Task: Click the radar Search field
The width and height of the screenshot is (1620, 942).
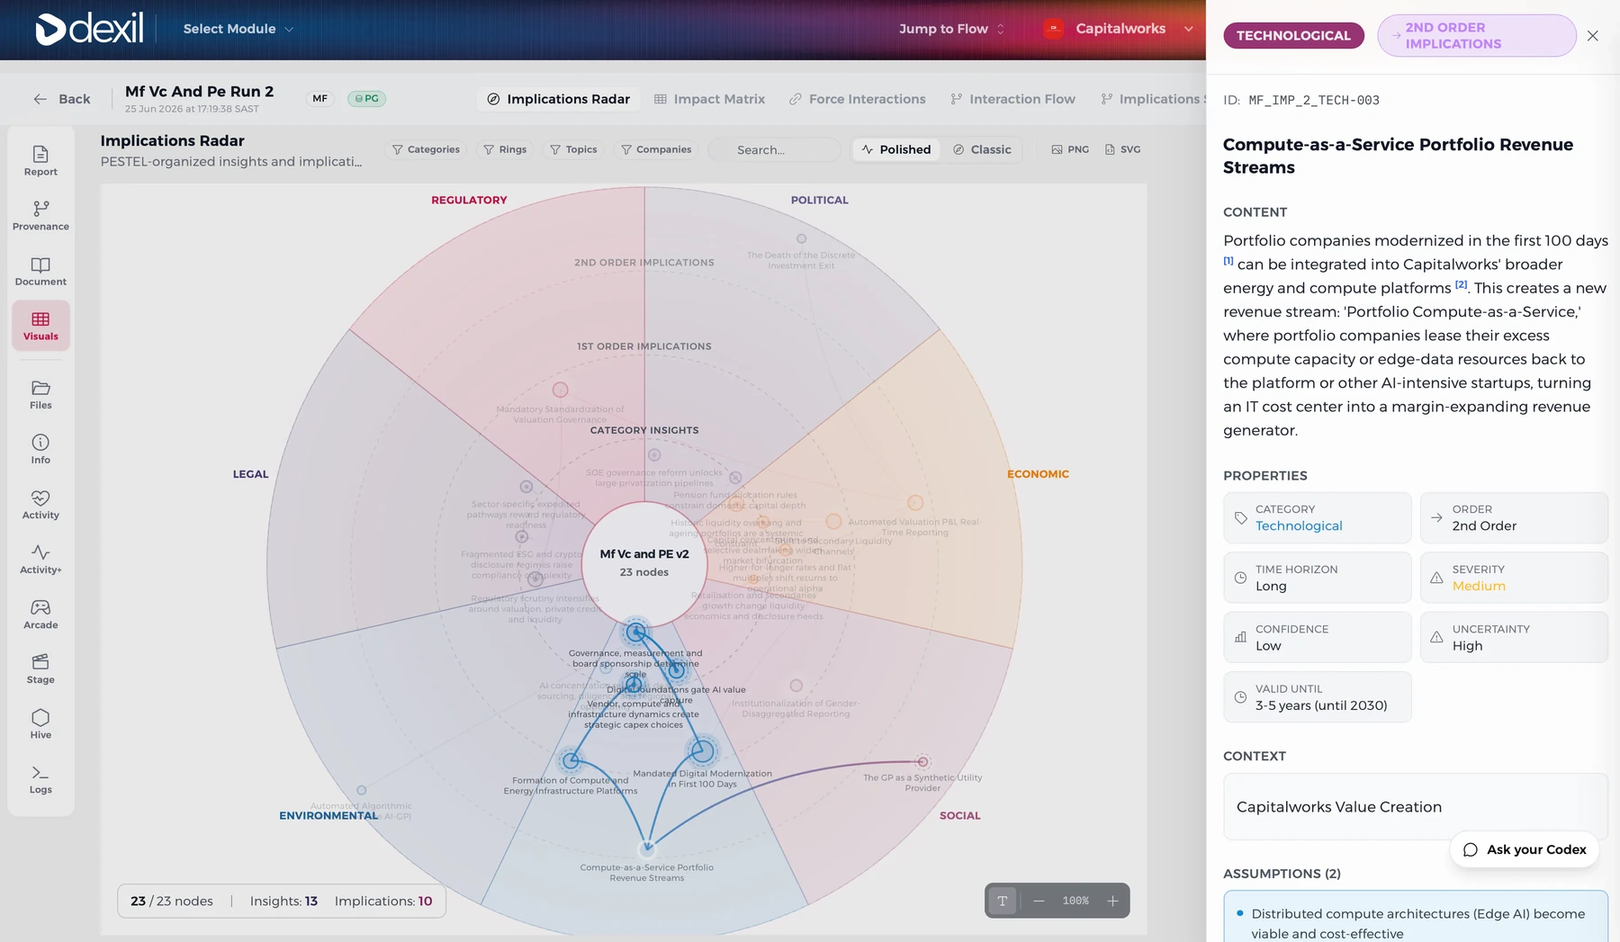Action: (775, 149)
